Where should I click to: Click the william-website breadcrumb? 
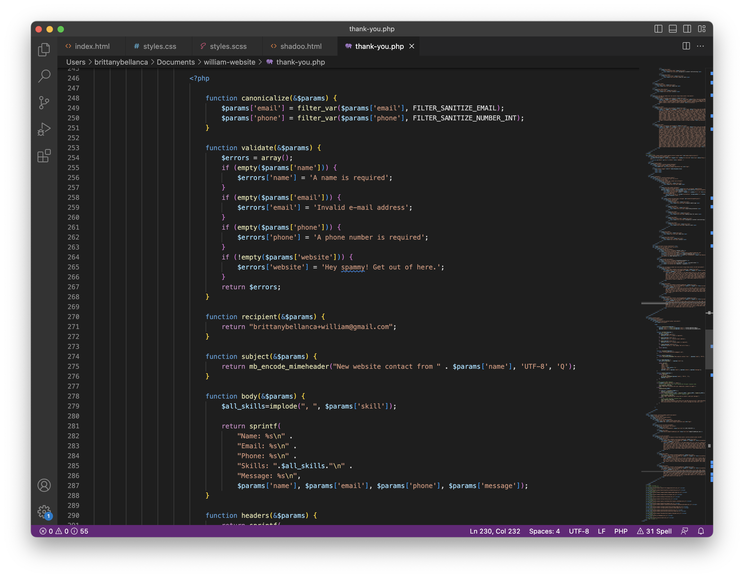[x=229, y=62]
